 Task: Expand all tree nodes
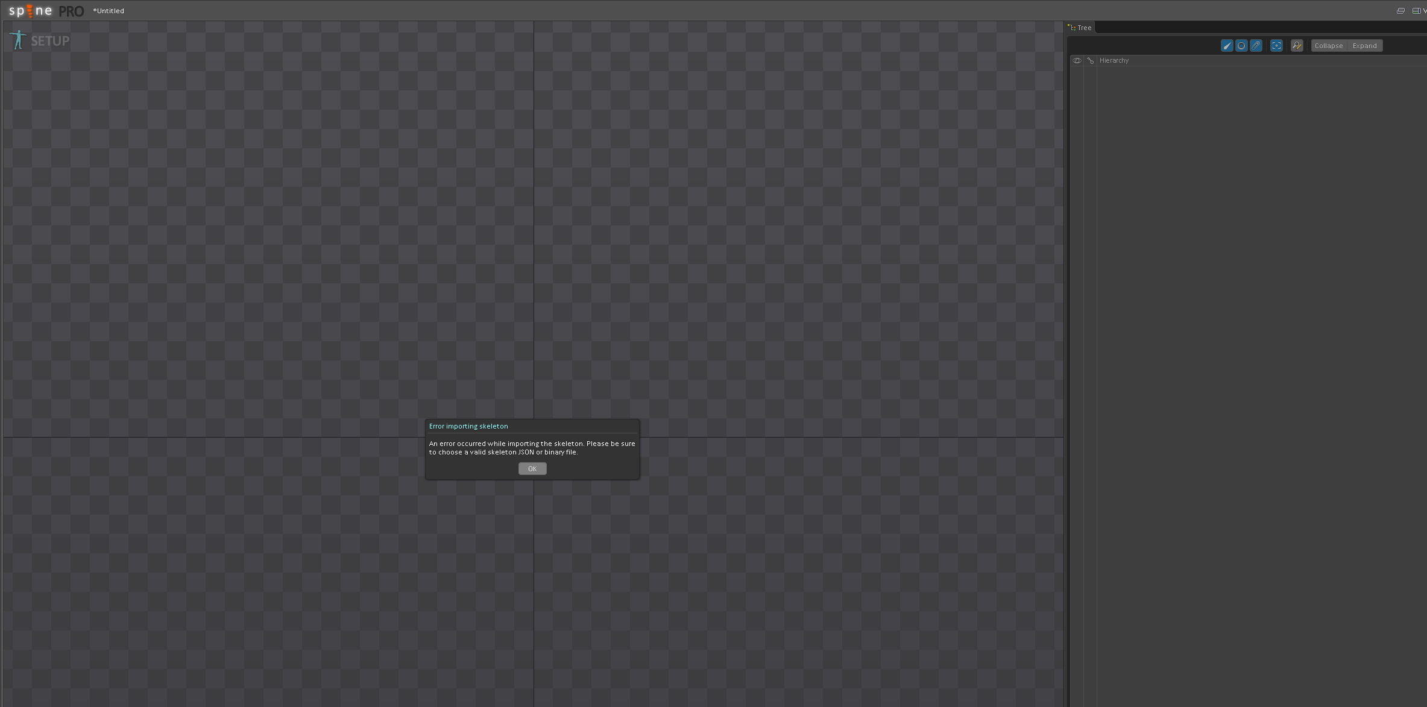[1364, 46]
